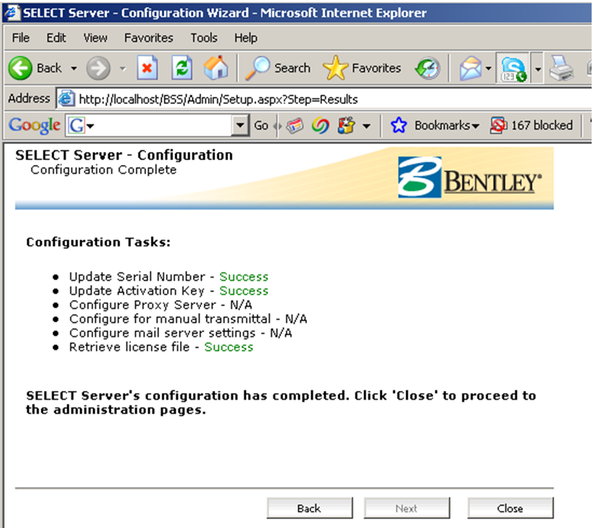
Task: Click Close to open administration pages
Action: pyautogui.click(x=510, y=508)
